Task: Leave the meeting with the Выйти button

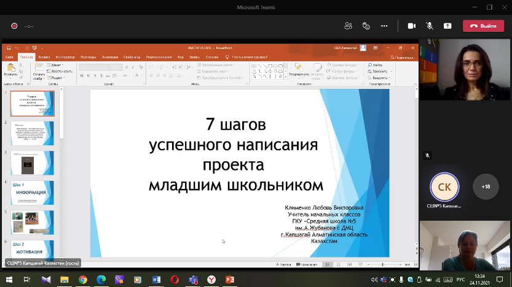Action: point(482,26)
